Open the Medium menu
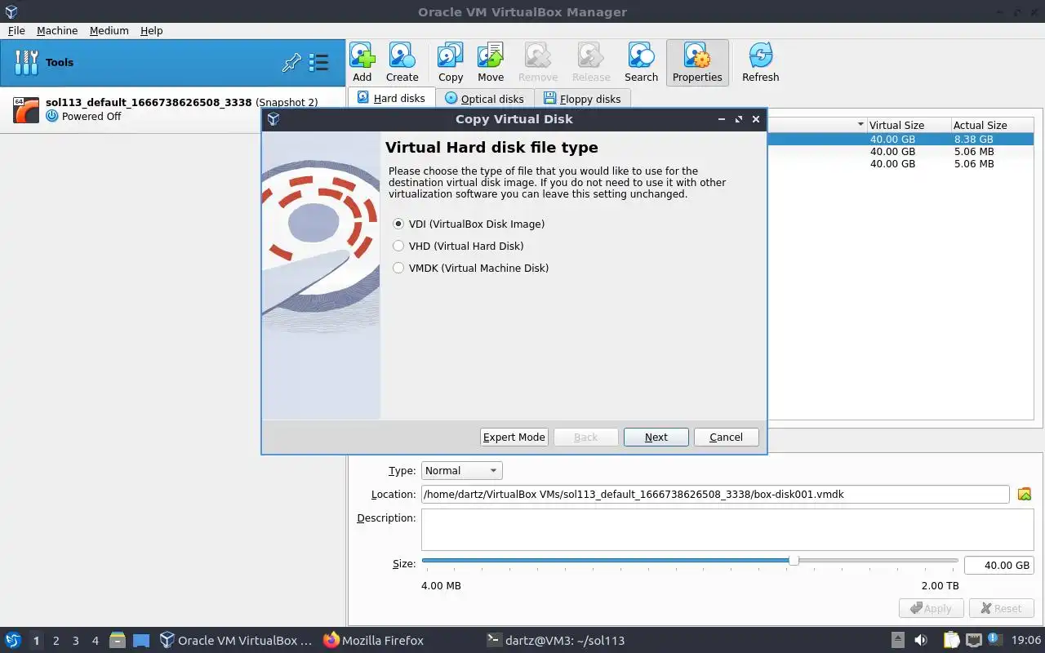1045x653 pixels. coord(109,30)
